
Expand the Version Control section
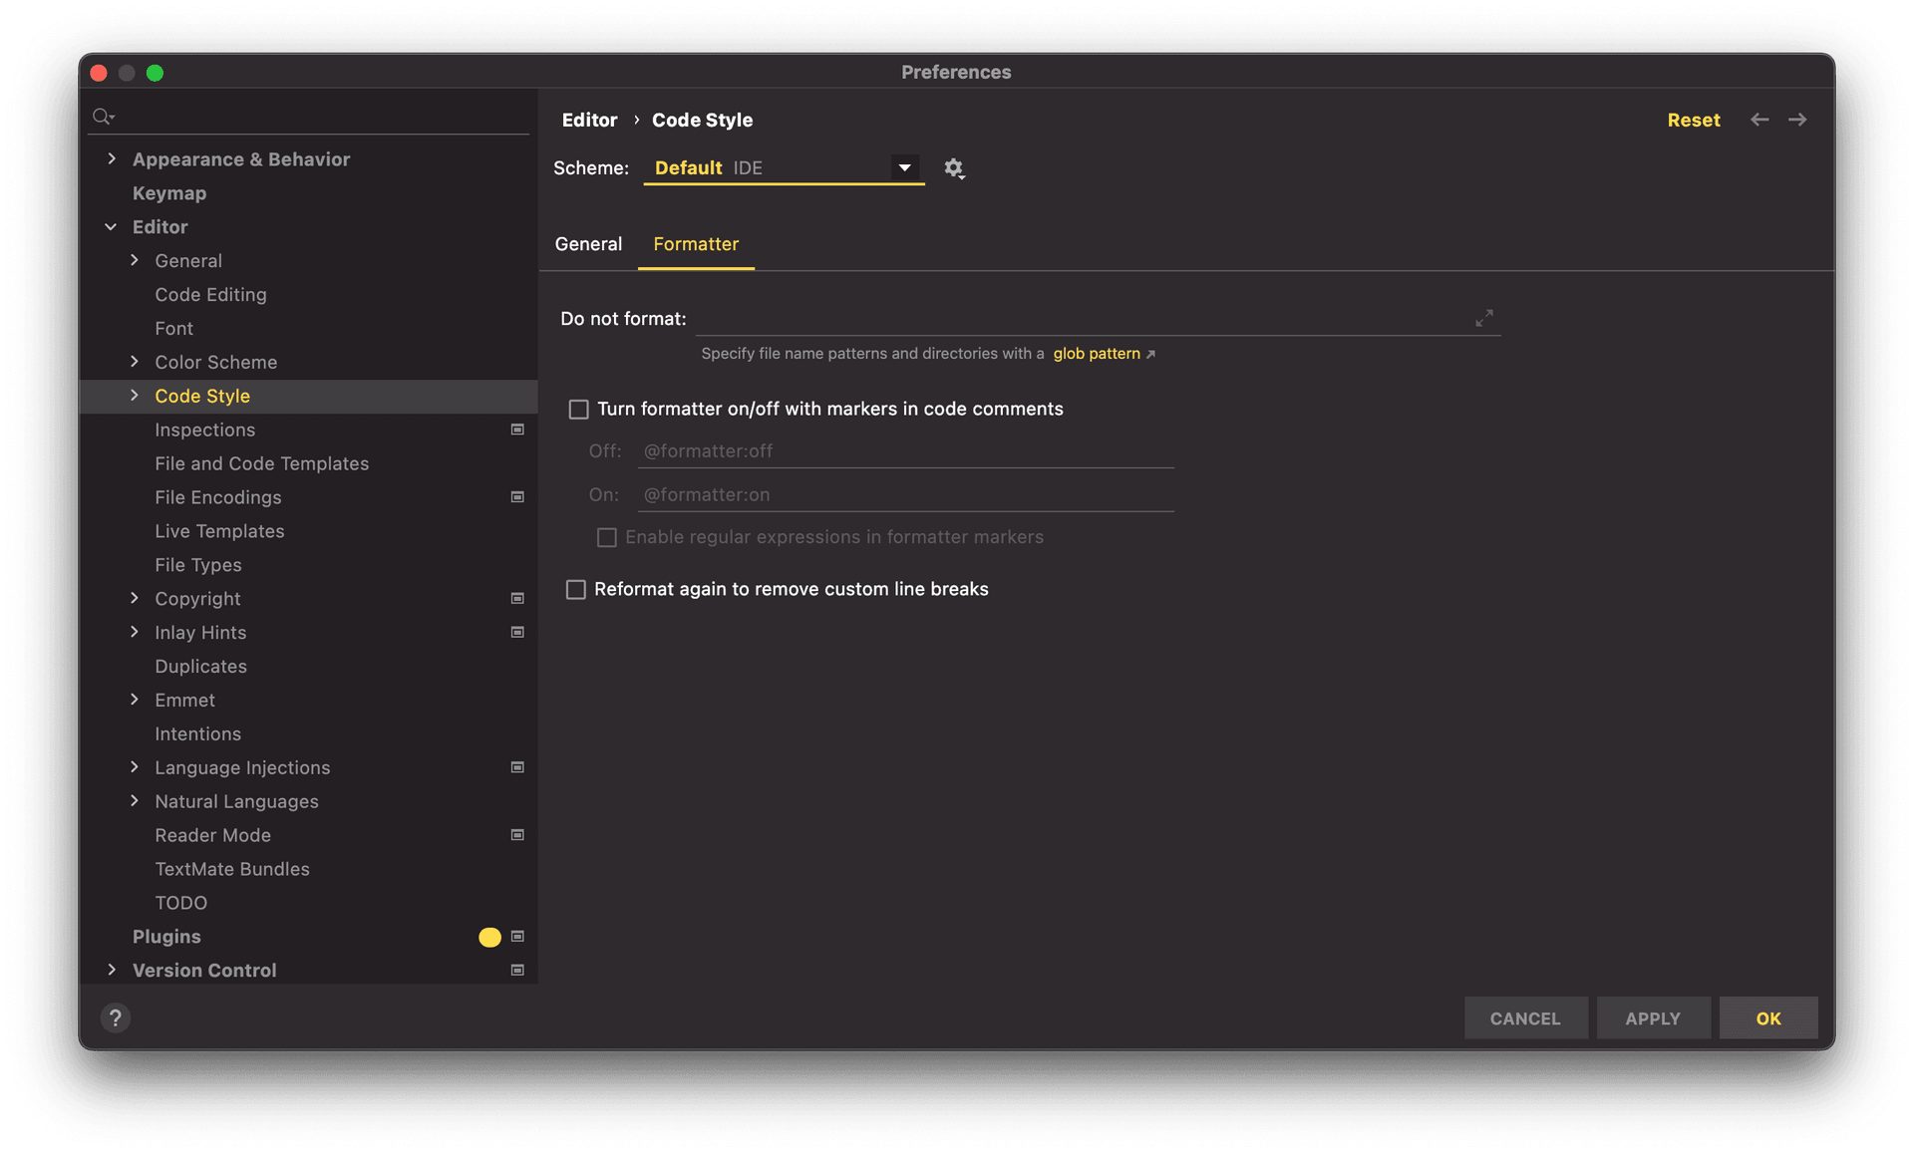click(x=112, y=970)
